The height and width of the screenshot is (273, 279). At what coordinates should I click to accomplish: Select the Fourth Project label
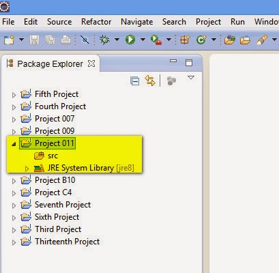pyautogui.click(x=61, y=106)
